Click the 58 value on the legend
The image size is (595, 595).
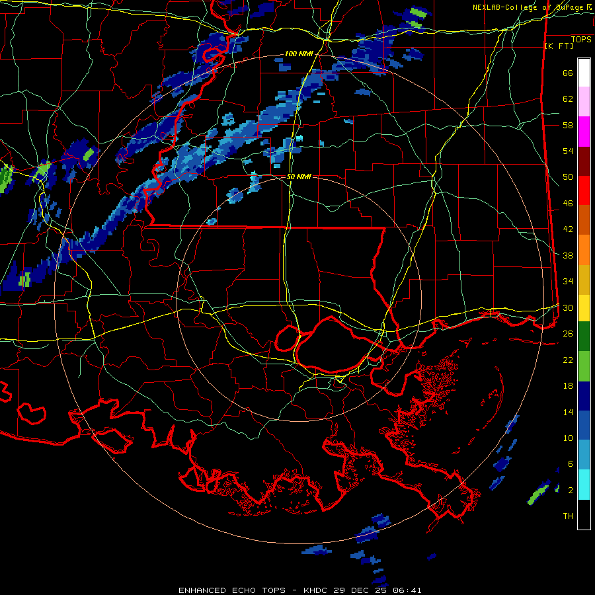point(568,125)
